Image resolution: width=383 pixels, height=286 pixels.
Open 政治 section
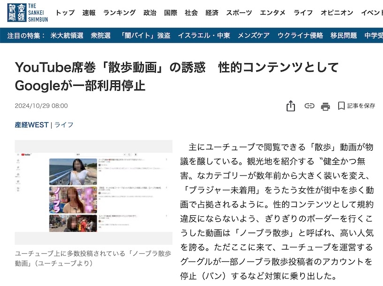150,13
